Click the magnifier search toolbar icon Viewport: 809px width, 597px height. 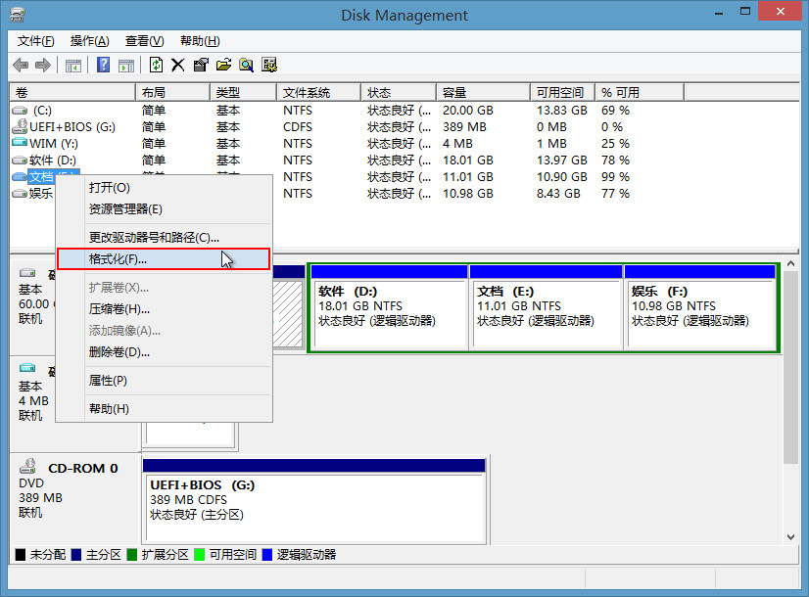click(246, 66)
